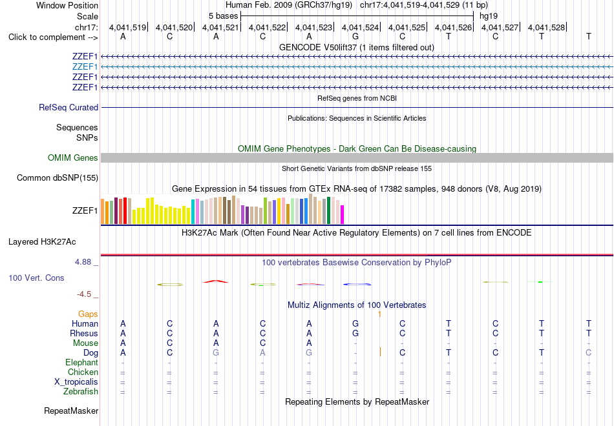614x426 pixels.
Task: Click base G in the top sequence row
Action: click(355, 36)
